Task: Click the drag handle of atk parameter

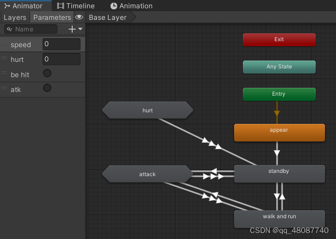Action: pyautogui.click(x=4, y=88)
